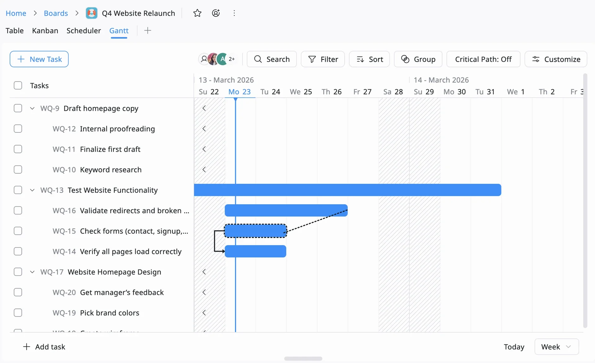Click the horizontal scrollbar thumb at bottom
The height and width of the screenshot is (363, 595).
303,359
